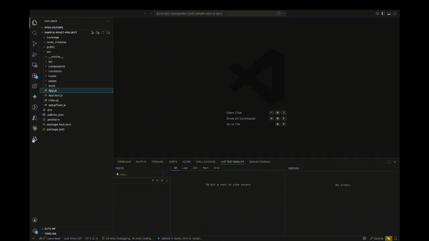Click highlighted lightning icon in status bar

[x=388, y=238]
